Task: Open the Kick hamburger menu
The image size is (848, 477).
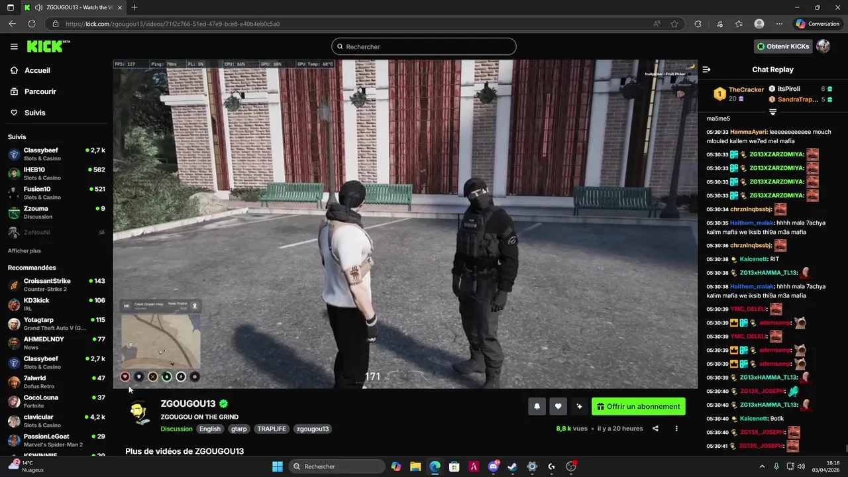Action: point(14,46)
